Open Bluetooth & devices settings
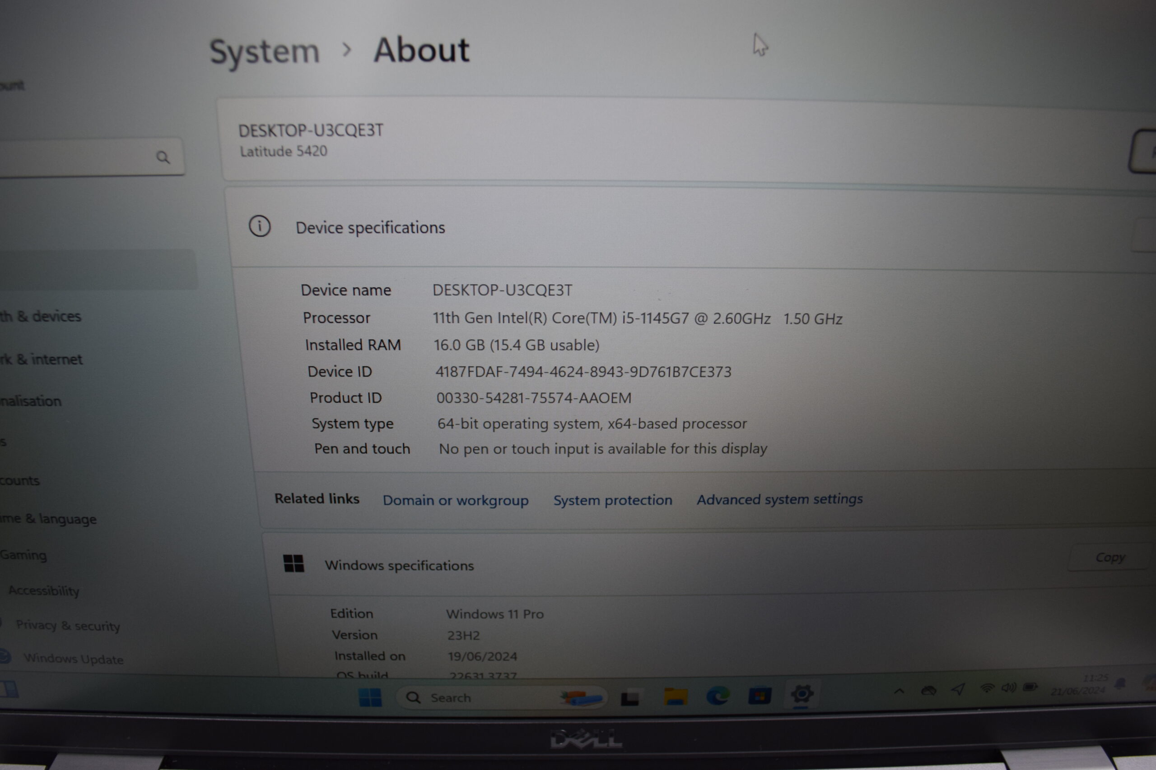 click(x=41, y=316)
